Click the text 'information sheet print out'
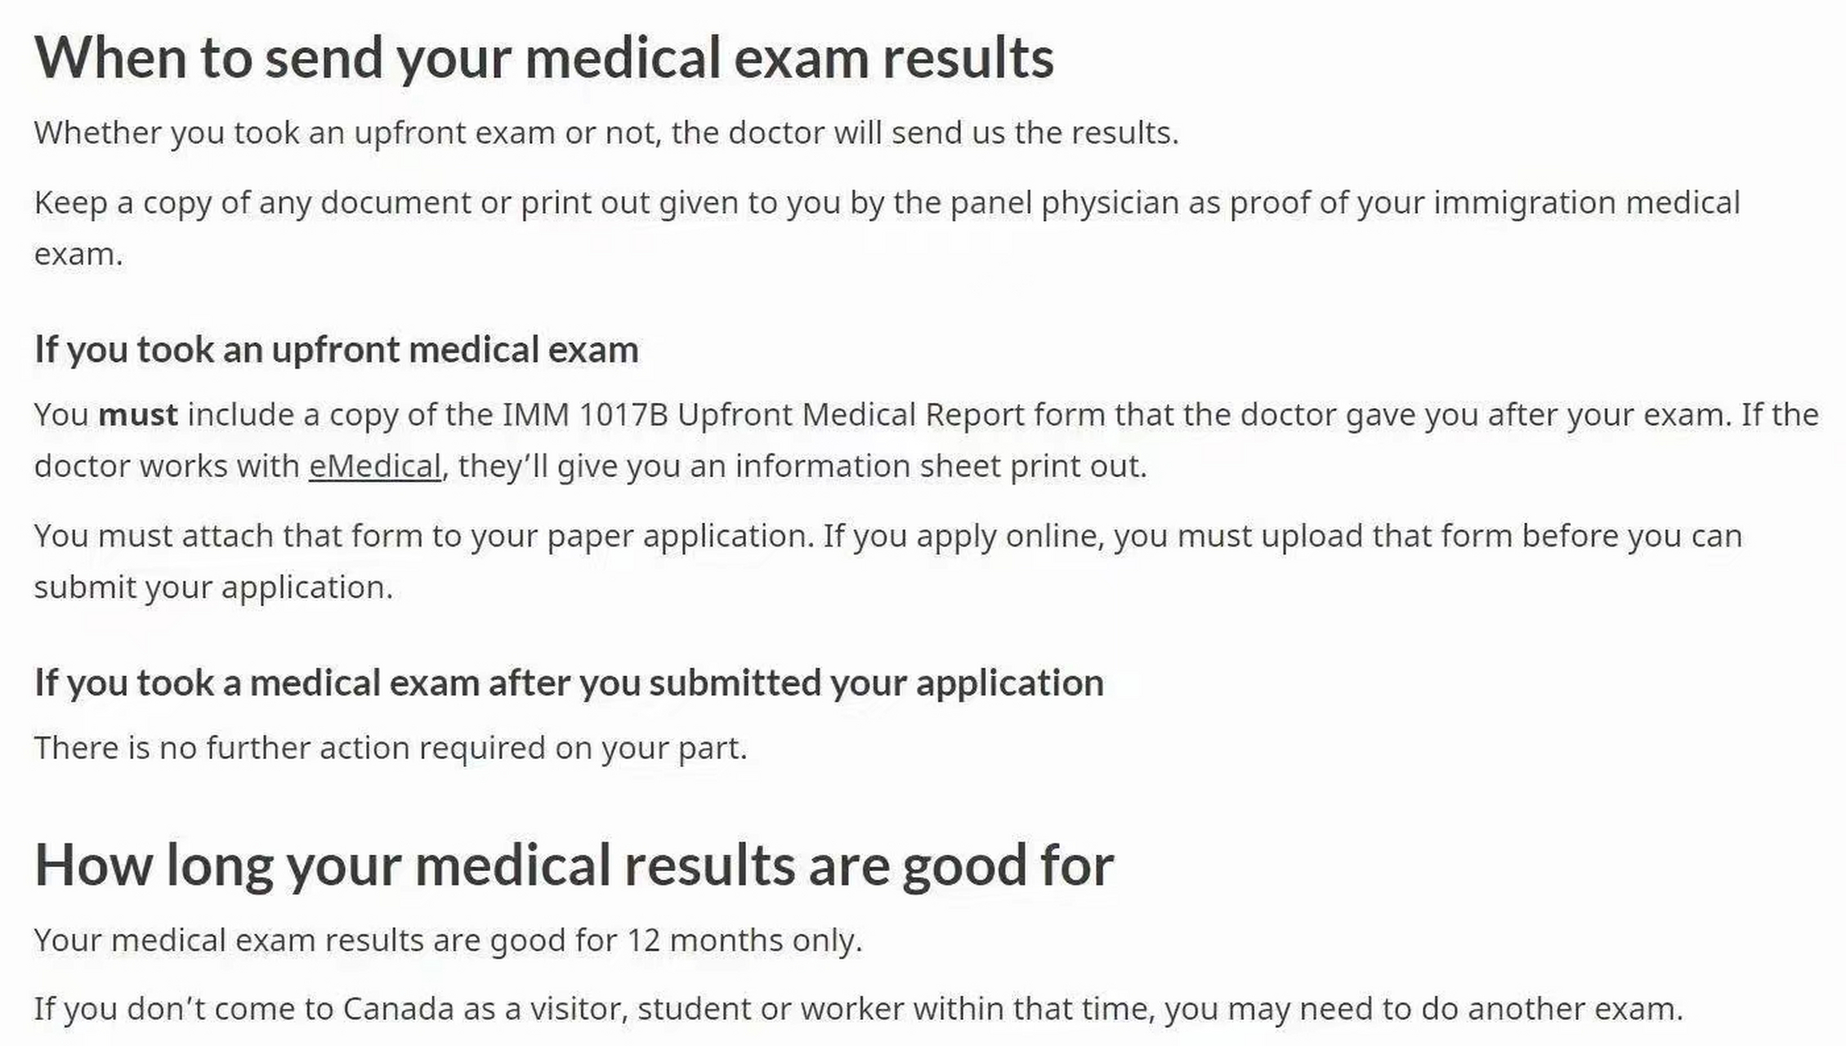The height and width of the screenshot is (1046, 1846). [x=937, y=467]
